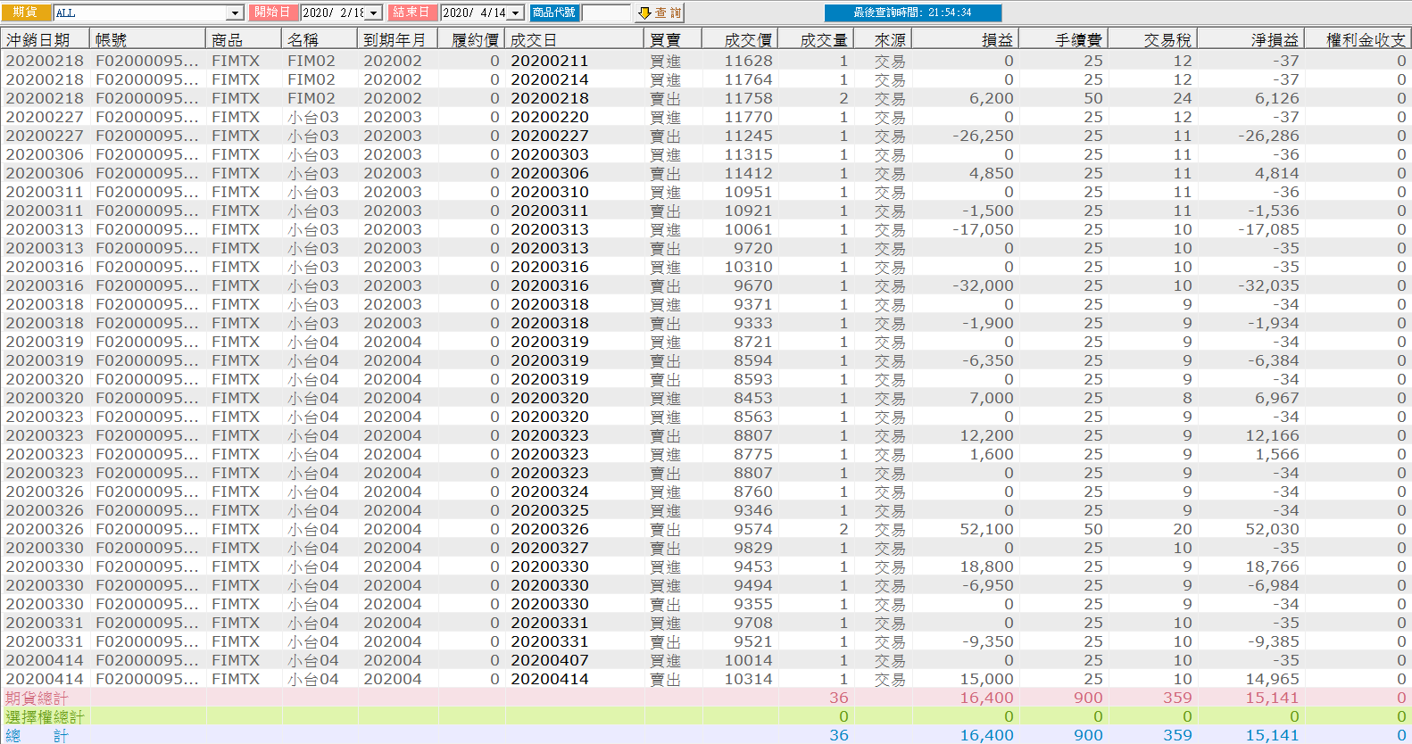Click the -26,250 loss cell

pos(983,136)
